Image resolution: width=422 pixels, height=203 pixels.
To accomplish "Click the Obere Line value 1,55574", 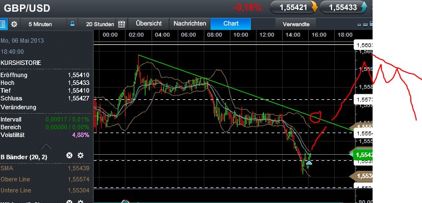I will click(x=78, y=179).
